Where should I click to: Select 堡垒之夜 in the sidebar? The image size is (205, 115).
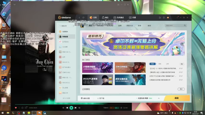[x=66, y=93]
